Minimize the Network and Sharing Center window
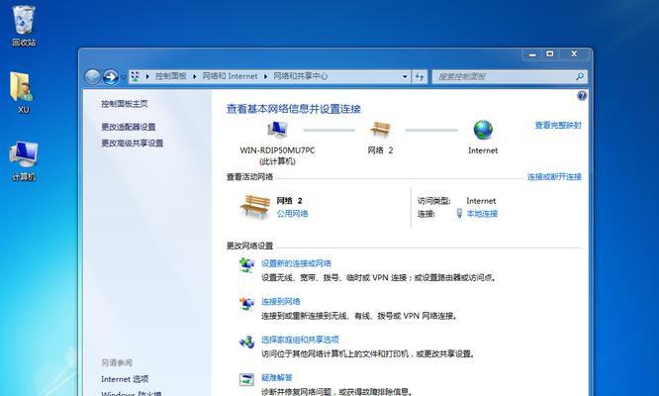The height and width of the screenshot is (396, 659). coord(532,54)
